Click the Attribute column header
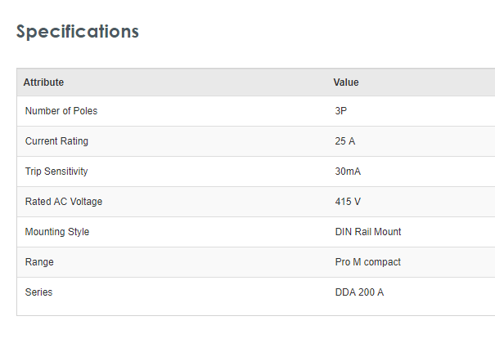This screenshot has width=495, height=352. pos(43,82)
